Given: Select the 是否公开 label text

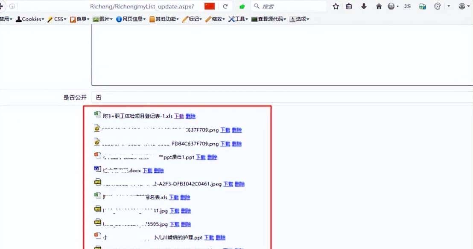Looking at the screenshot, I should 75,97.
